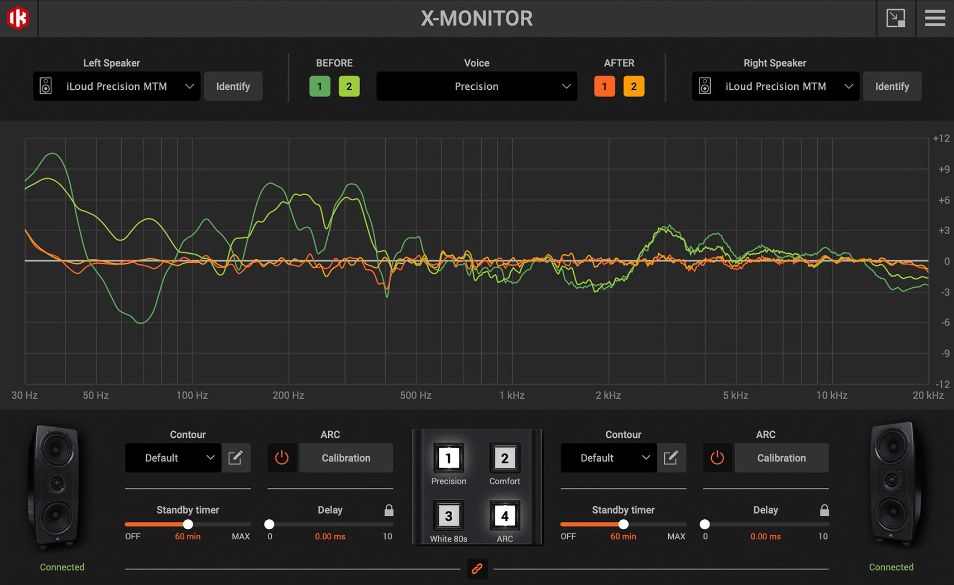954x585 pixels.
Task: Lock the left Delay control
Action: click(389, 509)
